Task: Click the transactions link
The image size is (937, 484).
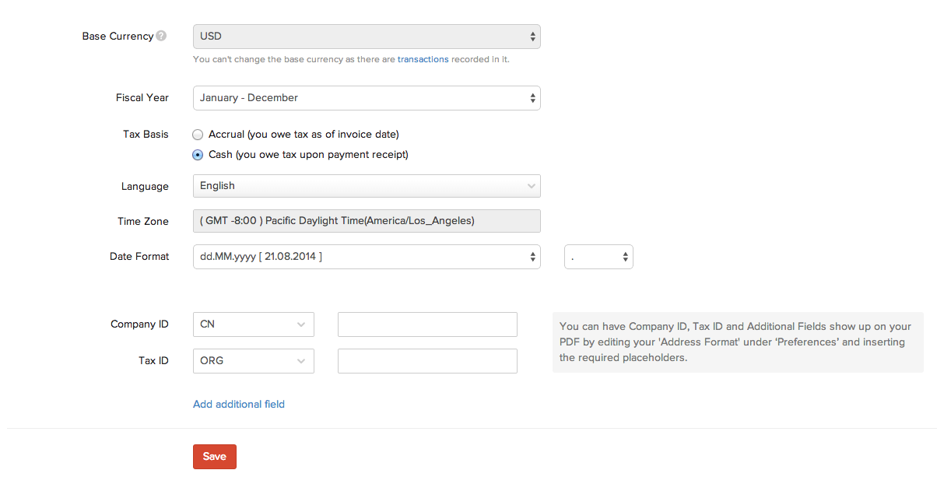Action: [x=423, y=59]
